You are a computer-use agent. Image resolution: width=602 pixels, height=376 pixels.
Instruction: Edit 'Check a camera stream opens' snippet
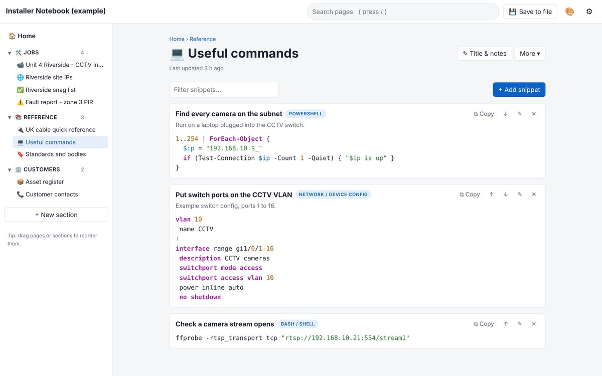pyautogui.click(x=520, y=324)
